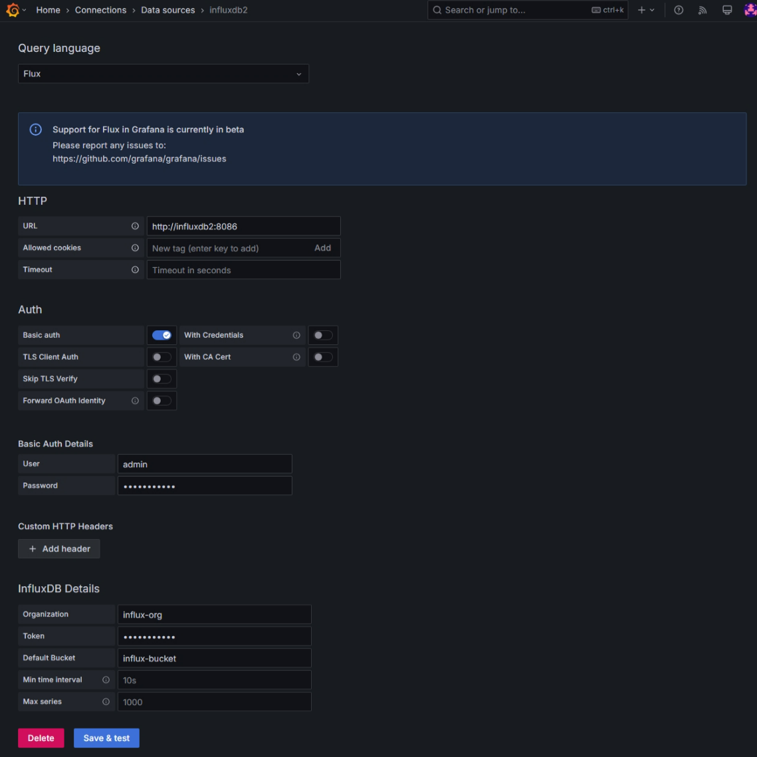The width and height of the screenshot is (757, 757).
Task: Click the Min time interval info icon
Action: 106,680
